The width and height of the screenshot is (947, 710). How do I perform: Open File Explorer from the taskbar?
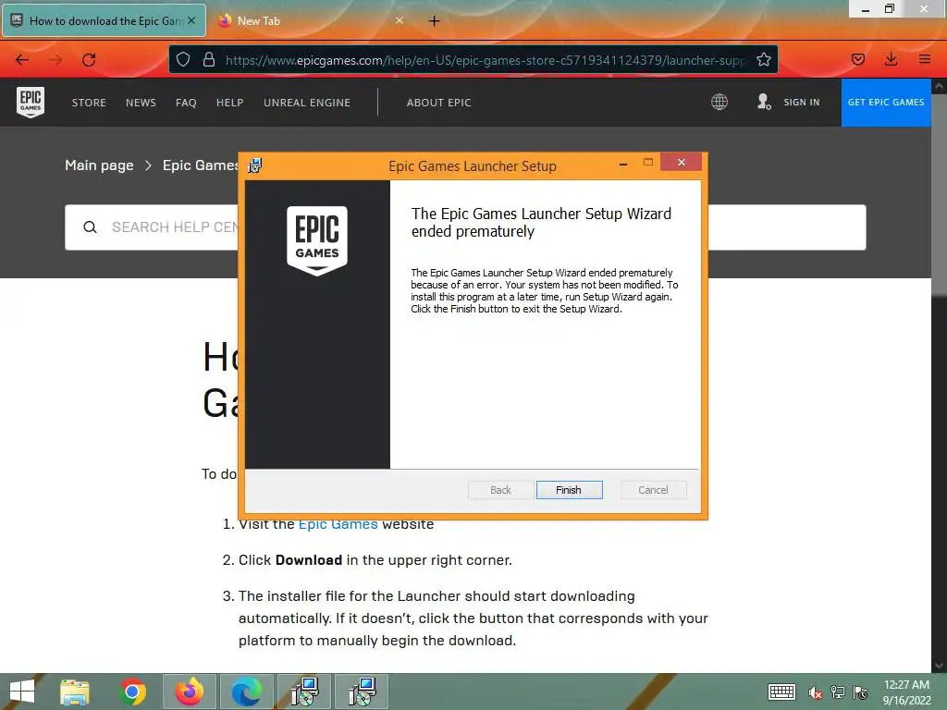75,692
